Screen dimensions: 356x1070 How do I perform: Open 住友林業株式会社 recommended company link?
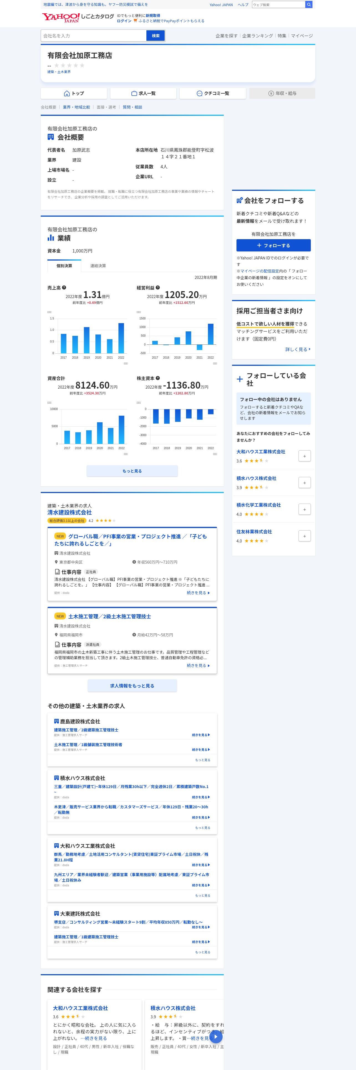254,532
